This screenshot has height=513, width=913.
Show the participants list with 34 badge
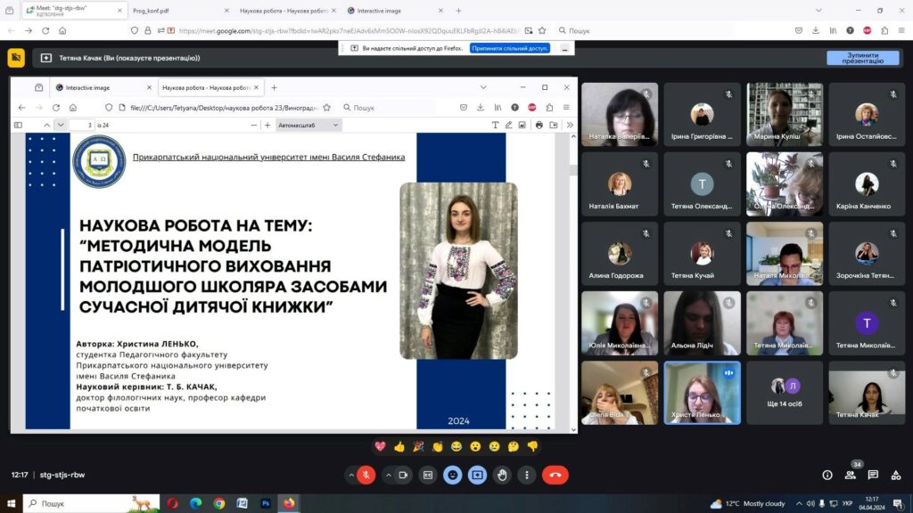coord(851,476)
